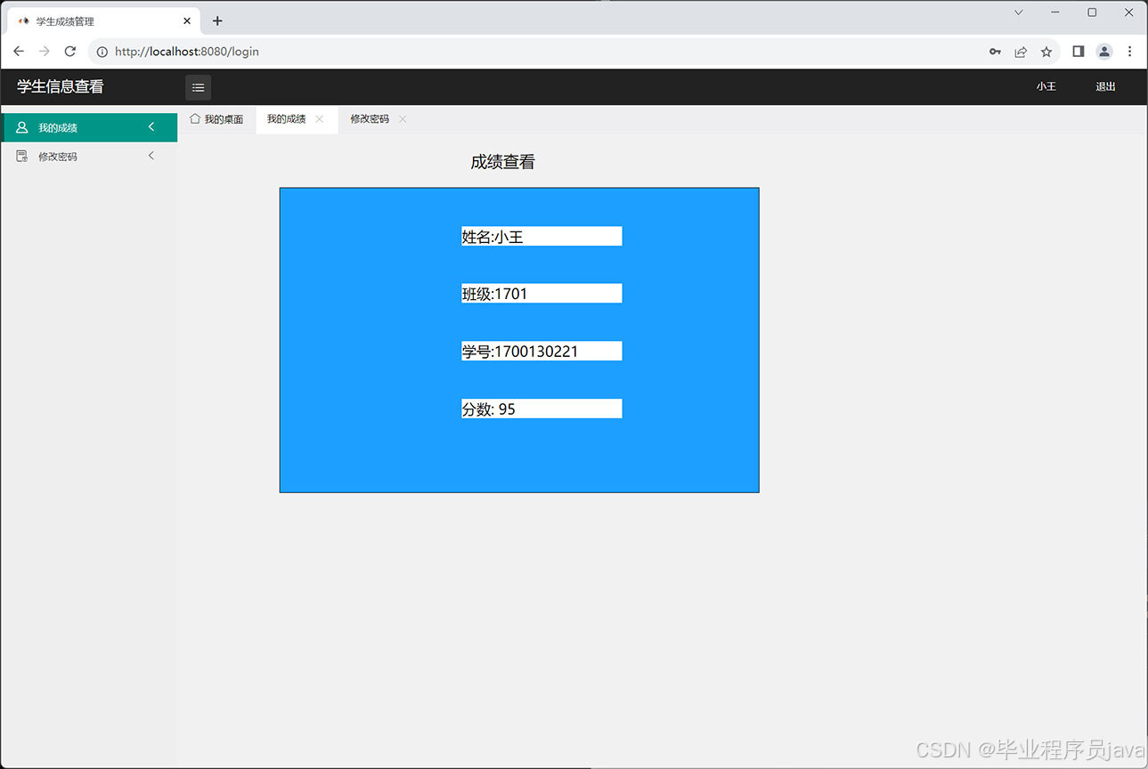Open the browser side panel

point(1078,52)
